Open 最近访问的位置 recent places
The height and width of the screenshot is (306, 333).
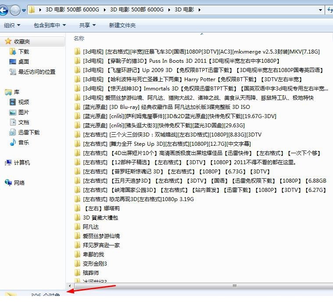[x=32, y=72]
